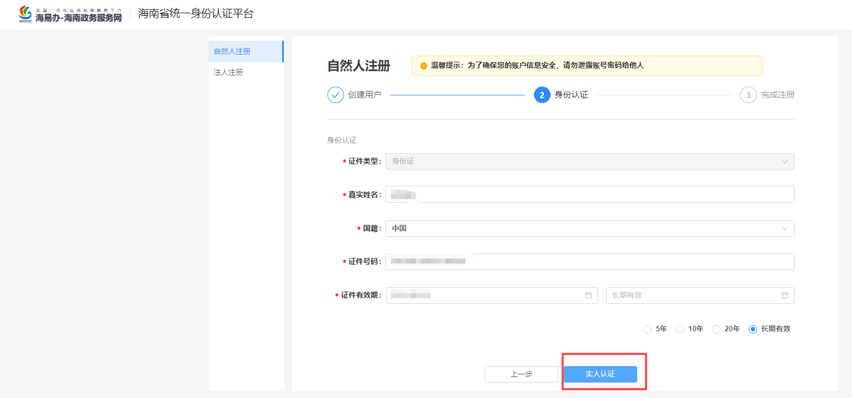Select the 20年 validity radio button
Screen dimensions: 852x398
point(716,329)
